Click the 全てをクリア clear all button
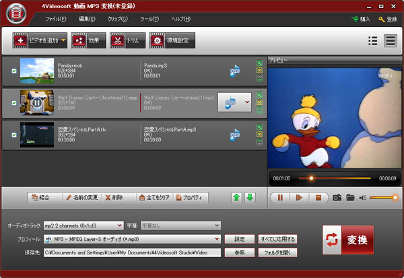The width and height of the screenshot is (404, 278). click(154, 198)
